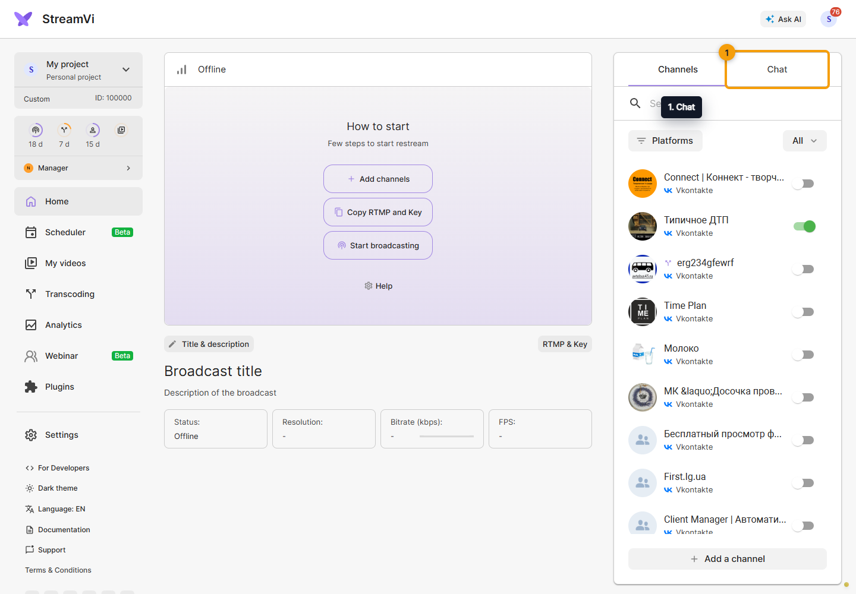Select the Channels tab

[x=678, y=69]
